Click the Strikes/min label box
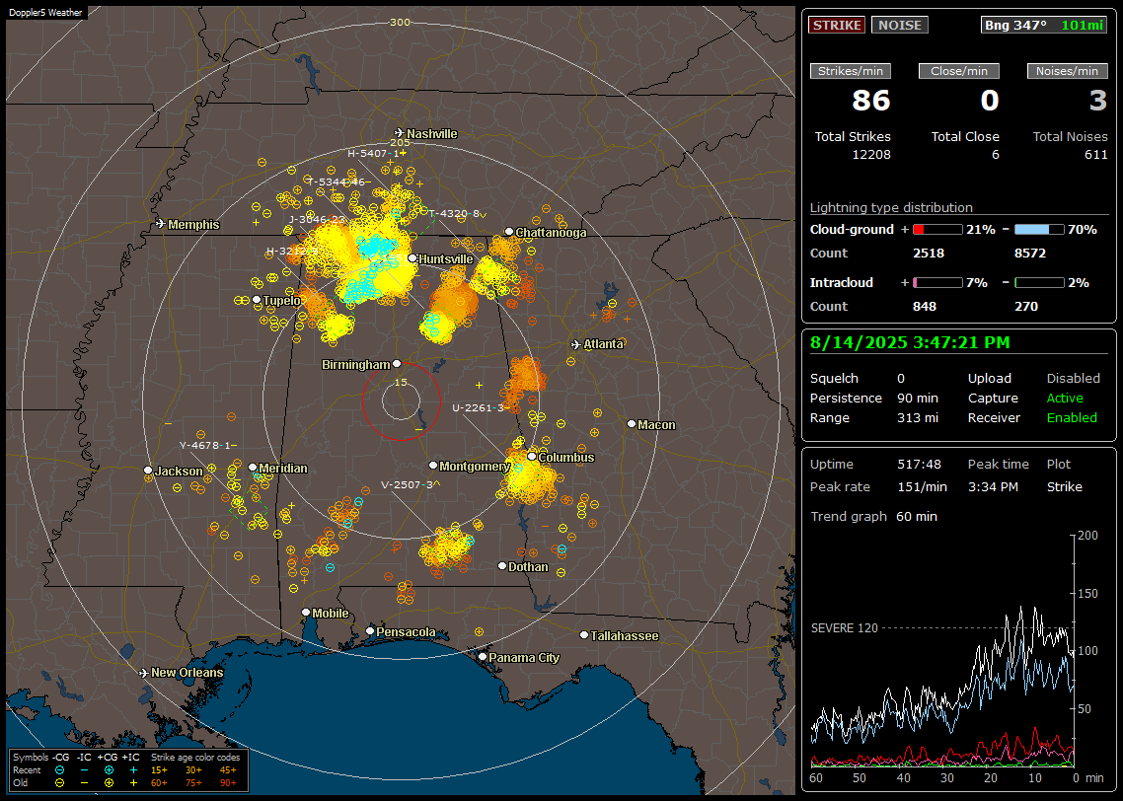Image resolution: width=1123 pixels, height=801 pixels. click(x=850, y=71)
